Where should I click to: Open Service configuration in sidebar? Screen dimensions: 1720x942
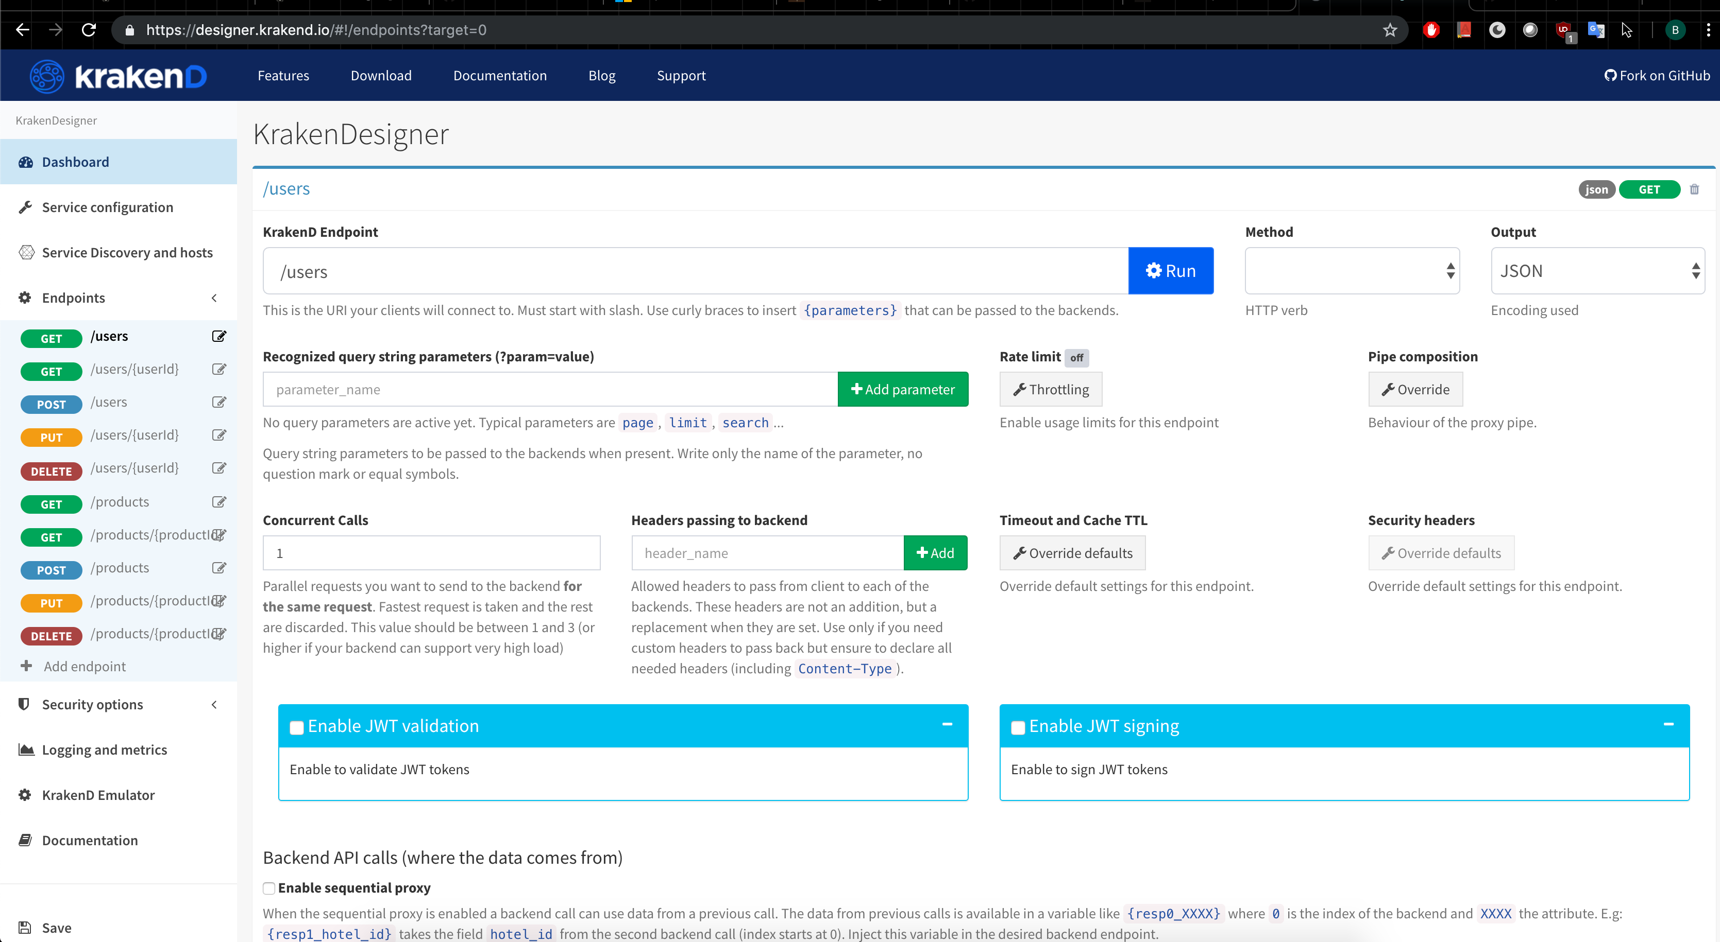click(118, 207)
